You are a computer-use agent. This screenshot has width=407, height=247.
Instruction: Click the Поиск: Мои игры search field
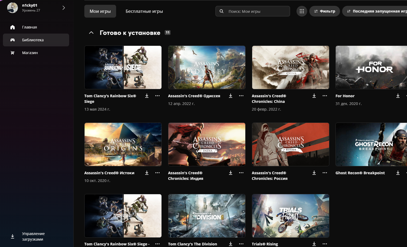(253, 11)
